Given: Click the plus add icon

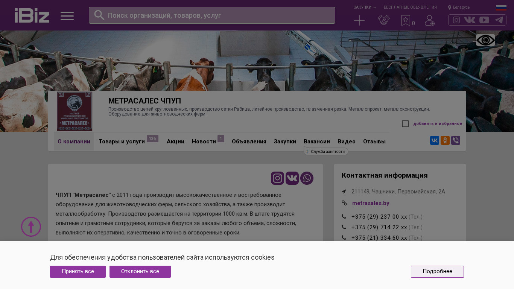Looking at the screenshot, I should click(x=359, y=20).
